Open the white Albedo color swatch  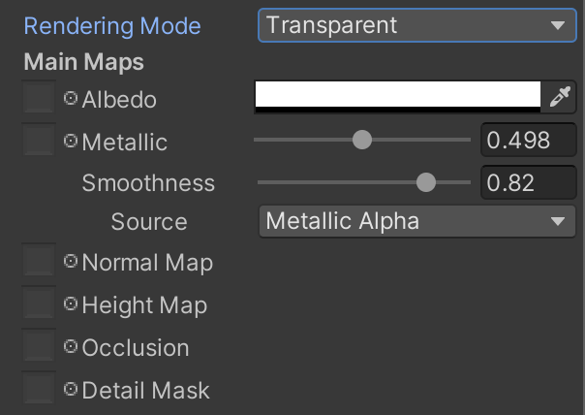[x=398, y=97]
